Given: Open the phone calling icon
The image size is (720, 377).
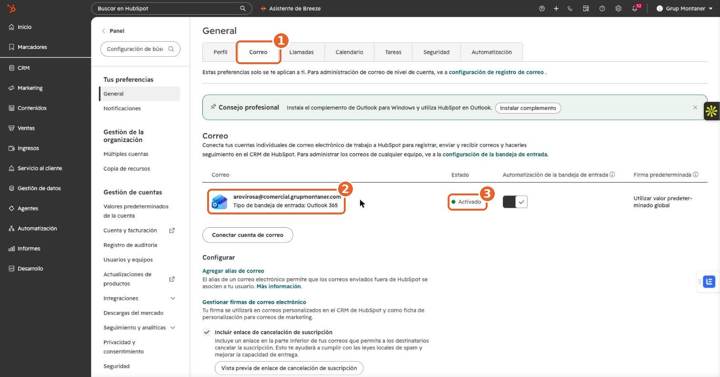Looking at the screenshot, I should tap(570, 9).
